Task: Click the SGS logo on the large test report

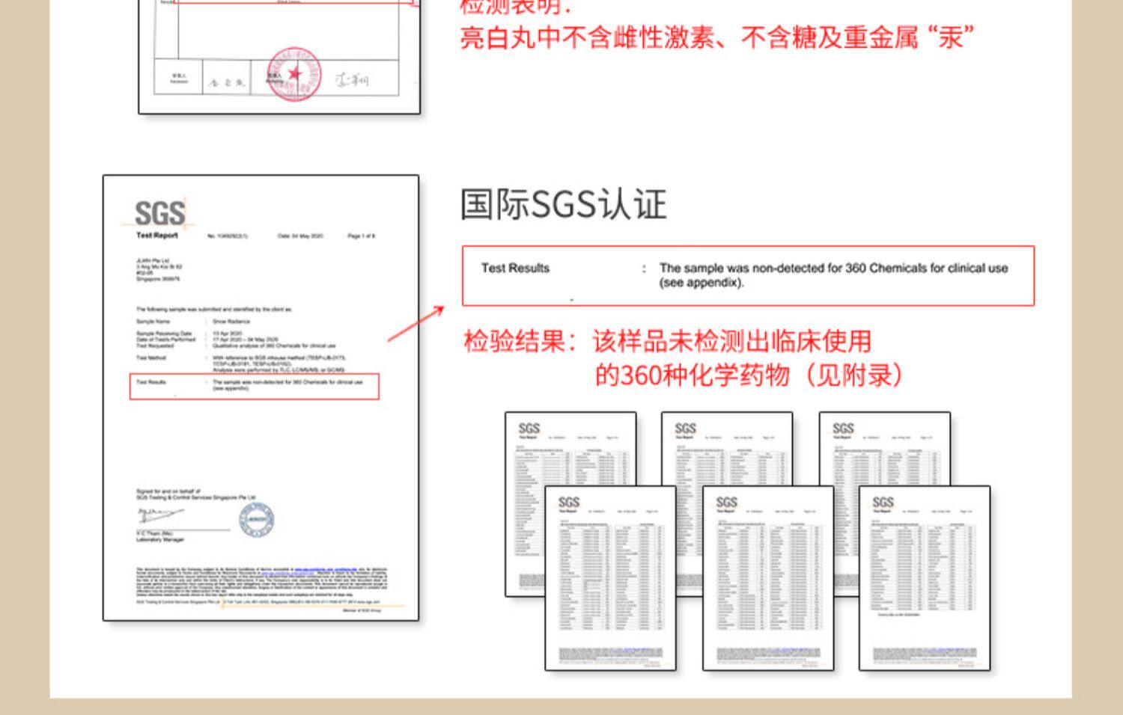Action: [x=160, y=213]
